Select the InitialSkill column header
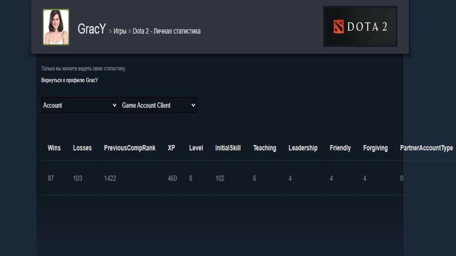 tap(228, 148)
